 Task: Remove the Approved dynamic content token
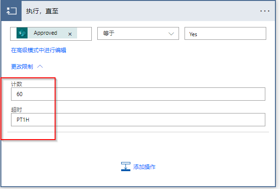pos(70,34)
